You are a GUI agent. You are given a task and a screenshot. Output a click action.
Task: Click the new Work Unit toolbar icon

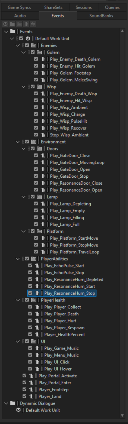5,24
